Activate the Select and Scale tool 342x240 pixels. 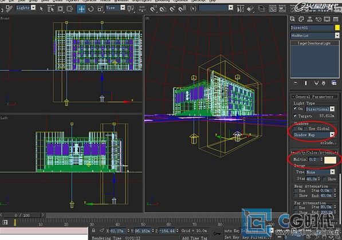100,9
